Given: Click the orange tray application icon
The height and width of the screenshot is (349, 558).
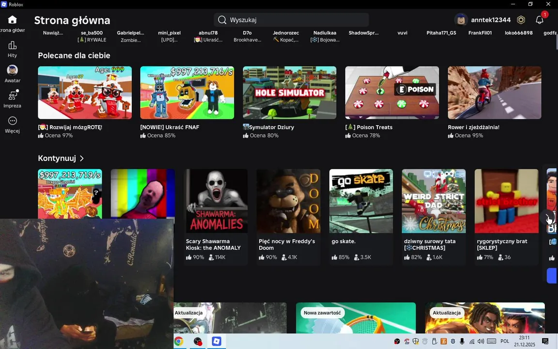Looking at the screenshot, I should point(443,341).
